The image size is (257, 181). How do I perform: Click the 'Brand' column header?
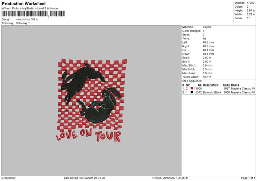(x=235, y=85)
